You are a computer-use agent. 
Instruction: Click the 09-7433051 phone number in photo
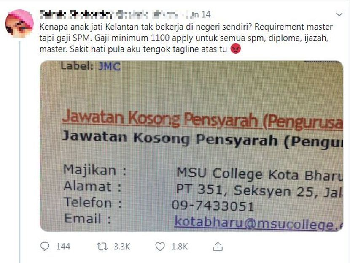(213, 206)
